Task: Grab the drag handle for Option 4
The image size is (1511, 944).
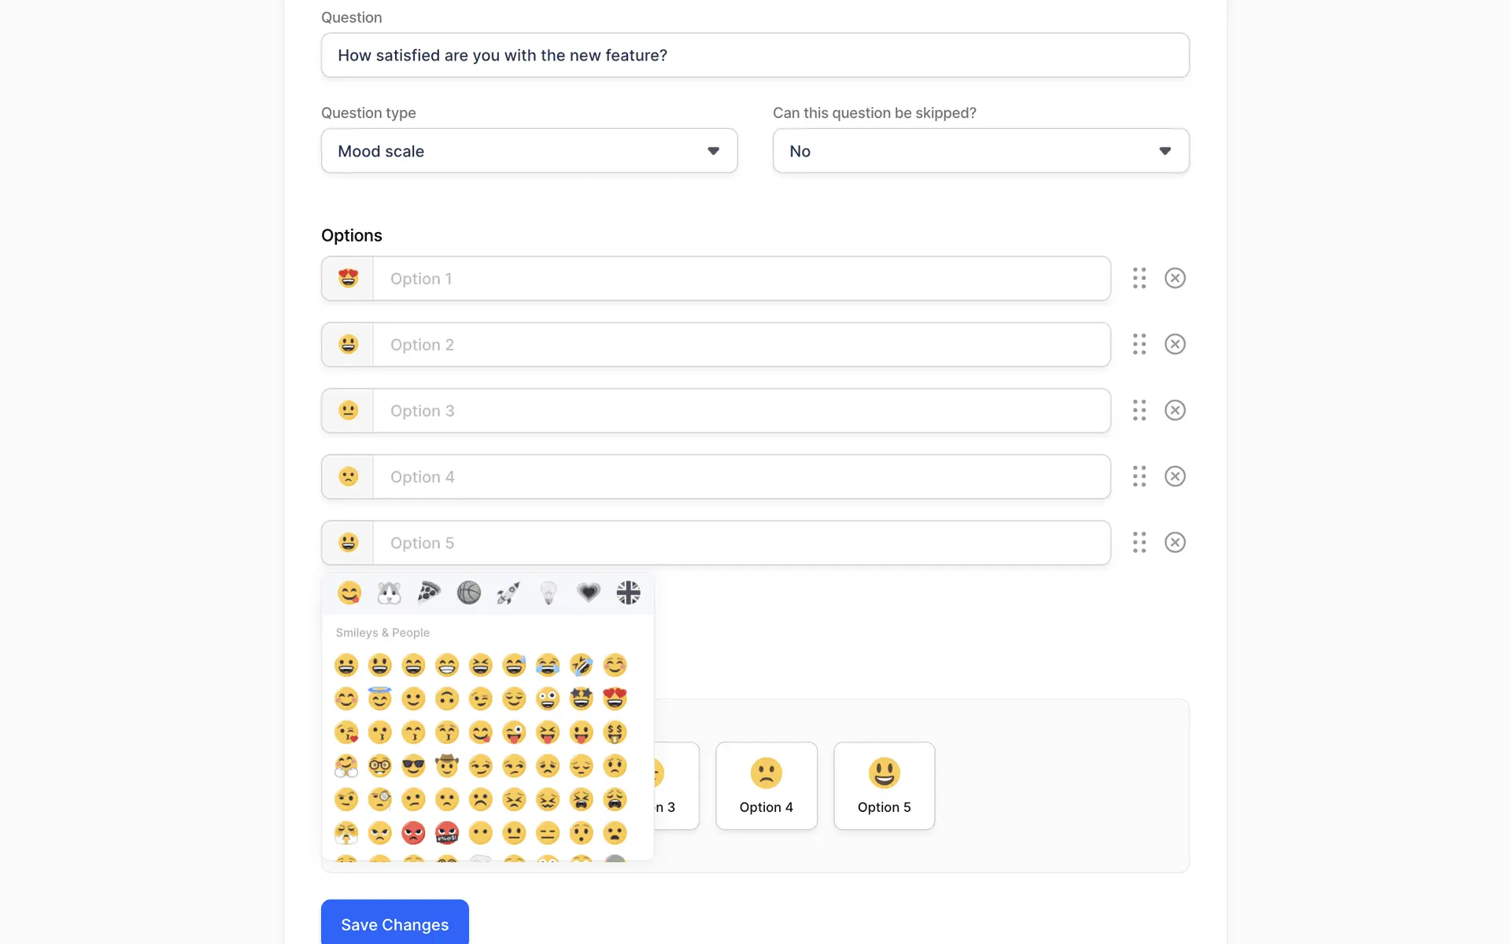Action: (1139, 477)
